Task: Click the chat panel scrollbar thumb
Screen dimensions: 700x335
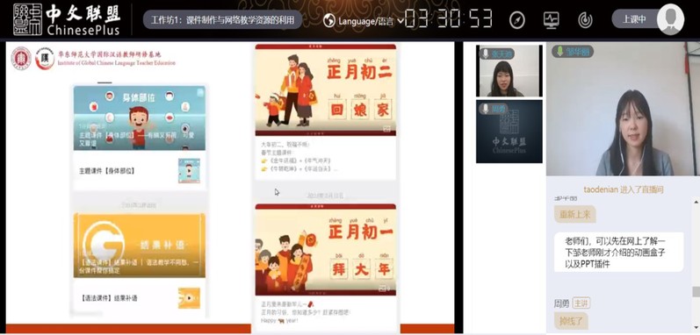Action: coord(696,292)
